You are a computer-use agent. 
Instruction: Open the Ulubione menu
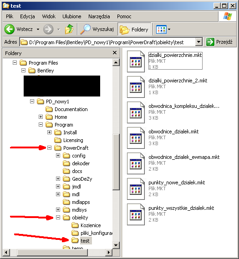coord(71,16)
